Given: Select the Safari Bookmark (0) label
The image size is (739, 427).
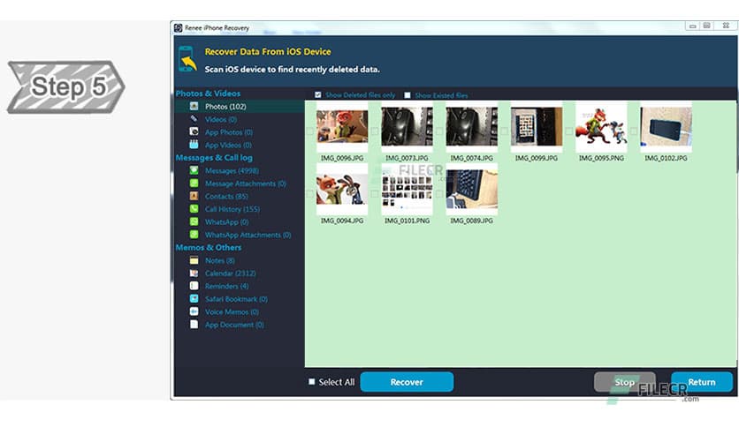Looking at the screenshot, I should pos(236,299).
